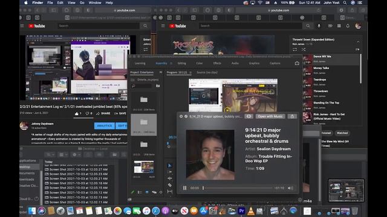Switch to Premiere Learning workspace tab

point(140,63)
